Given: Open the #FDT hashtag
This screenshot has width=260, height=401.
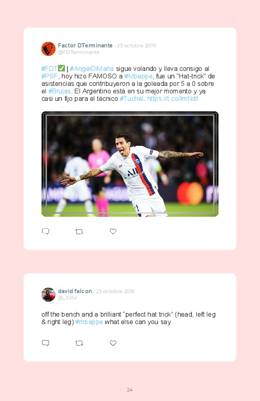Looking at the screenshot, I should [x=49, y=69].
